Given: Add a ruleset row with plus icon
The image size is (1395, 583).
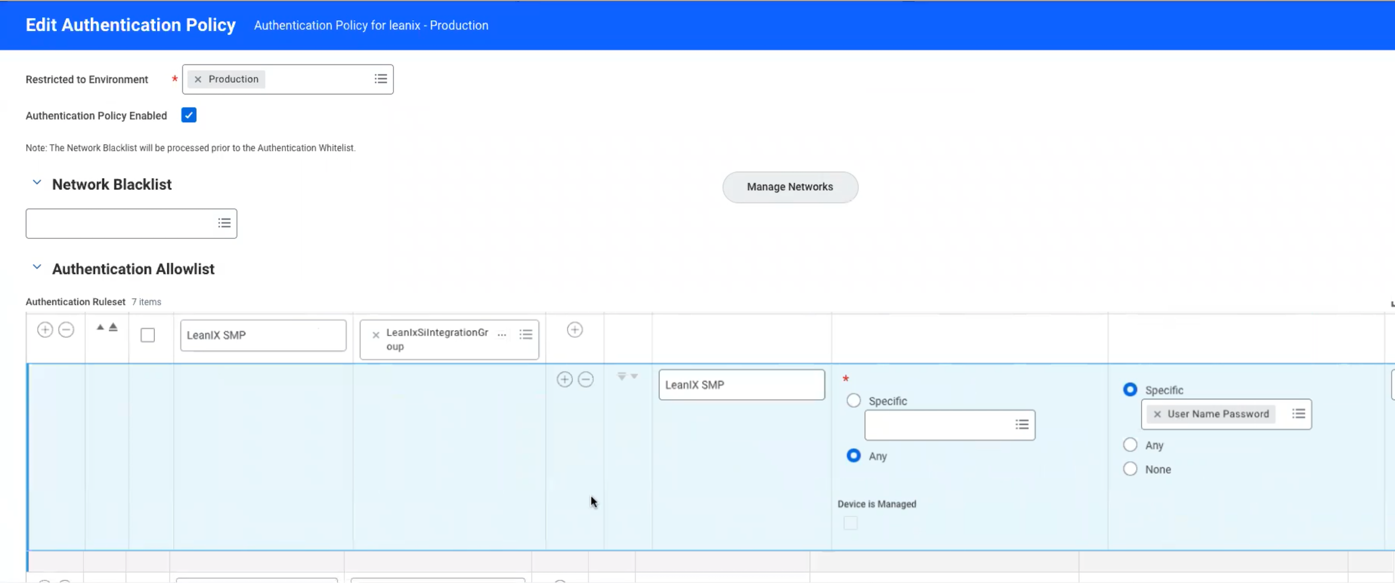Looking at the screenshot, I should tap(45, 330).
